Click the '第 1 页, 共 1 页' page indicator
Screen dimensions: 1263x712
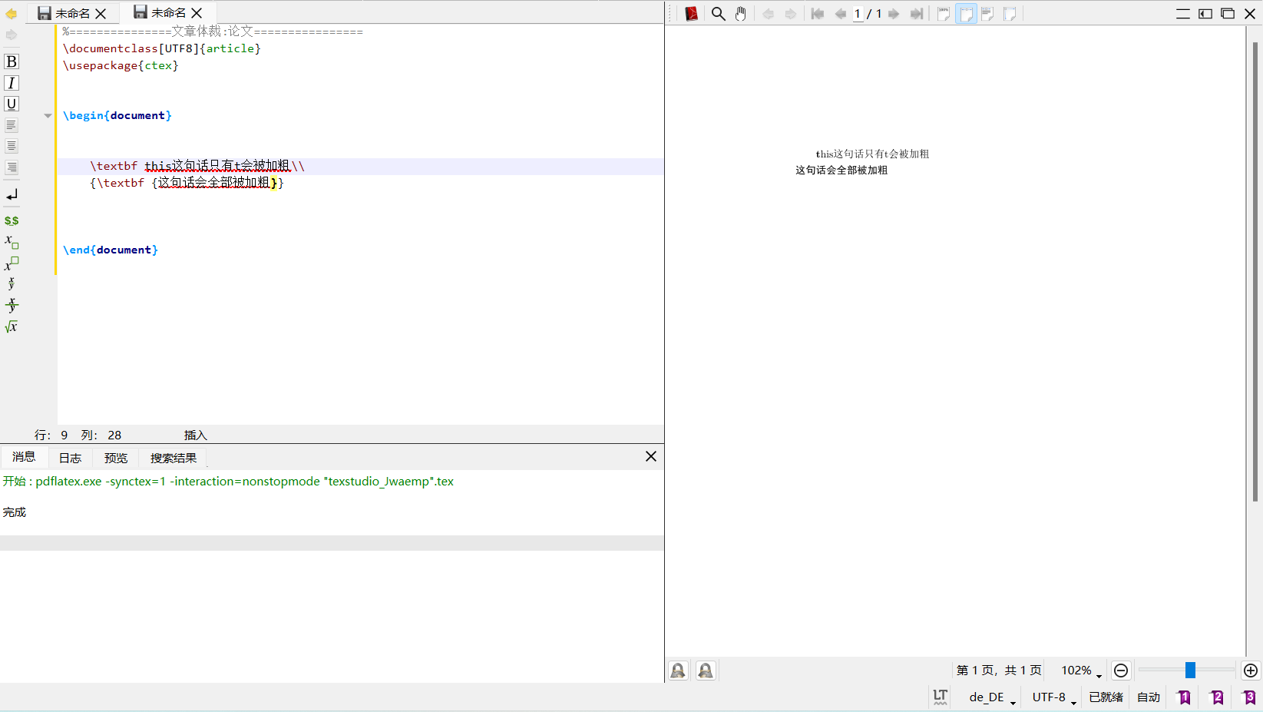click(x=999, y=671)
